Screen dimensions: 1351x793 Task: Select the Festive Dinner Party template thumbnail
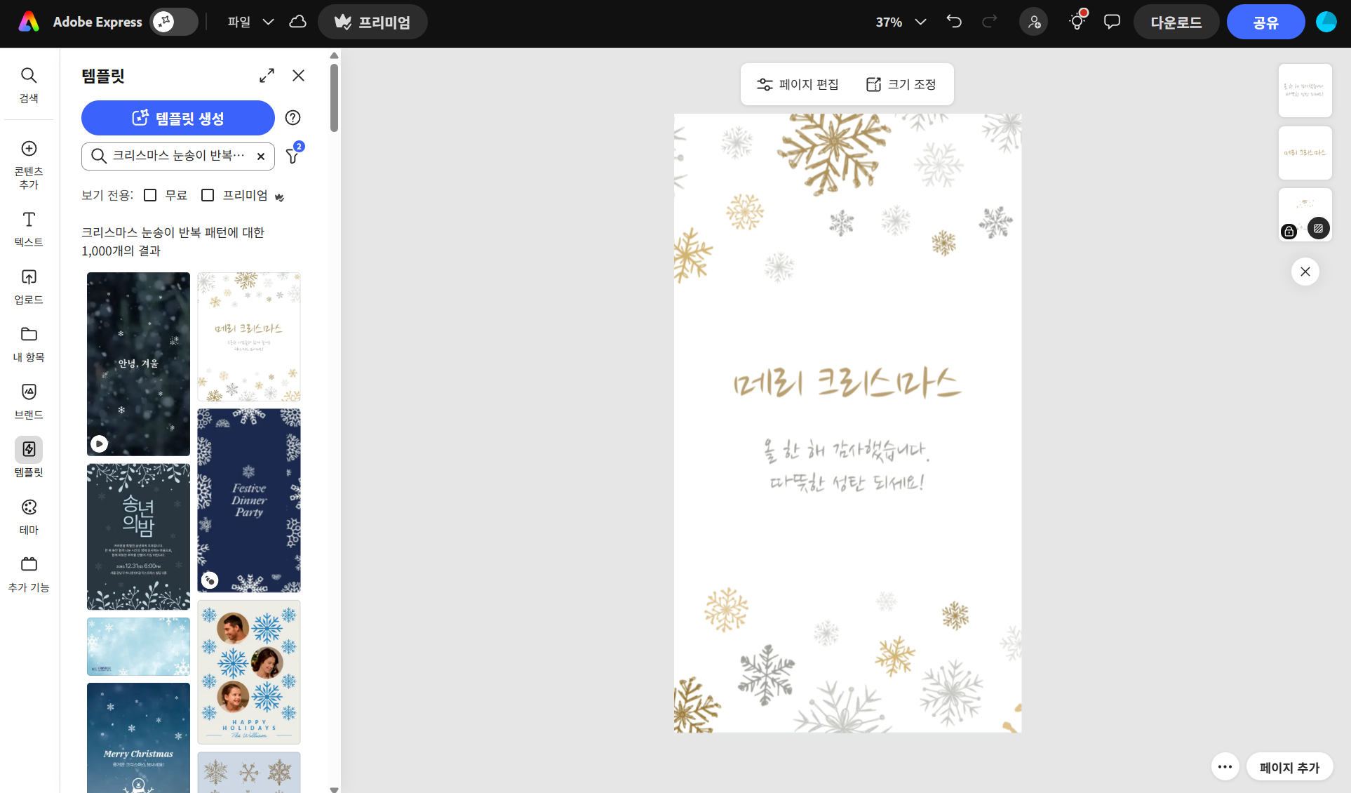249,500
